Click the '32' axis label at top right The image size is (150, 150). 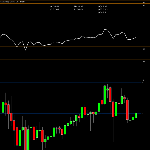click(x=144, y=6)
